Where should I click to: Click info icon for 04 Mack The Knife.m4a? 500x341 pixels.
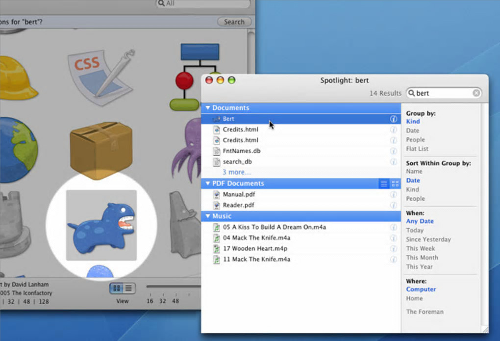click(x=394, y=238)
